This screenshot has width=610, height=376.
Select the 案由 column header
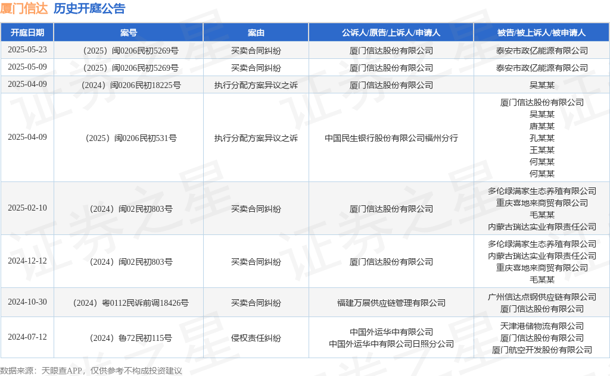pos(256,33)
